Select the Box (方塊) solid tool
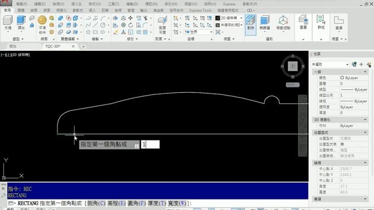Viewport: 374px width, 210px height. tap(8, 23)
